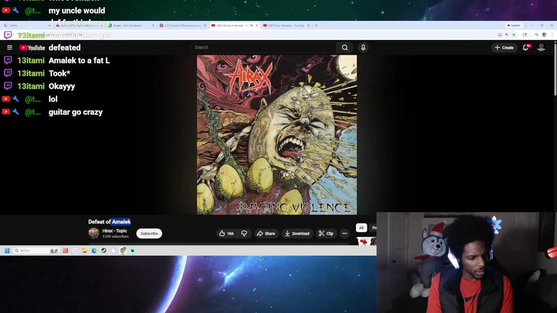Dislike the Defeat of Amalek video

pyautogui.click(x=244, y=233)
